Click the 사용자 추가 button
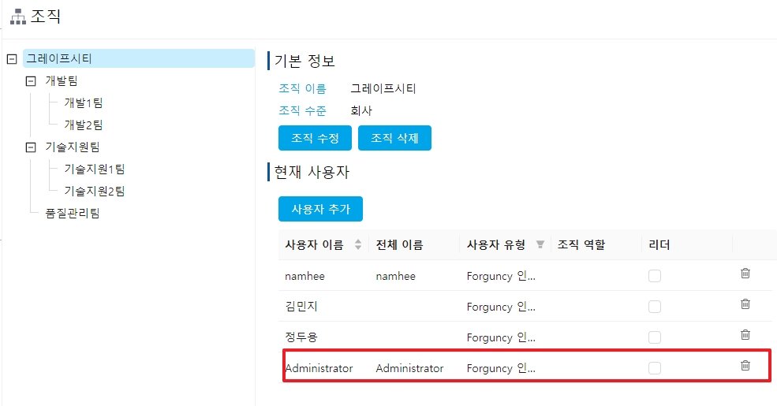This screenshot has width=777, height=406. click(320, 209)
